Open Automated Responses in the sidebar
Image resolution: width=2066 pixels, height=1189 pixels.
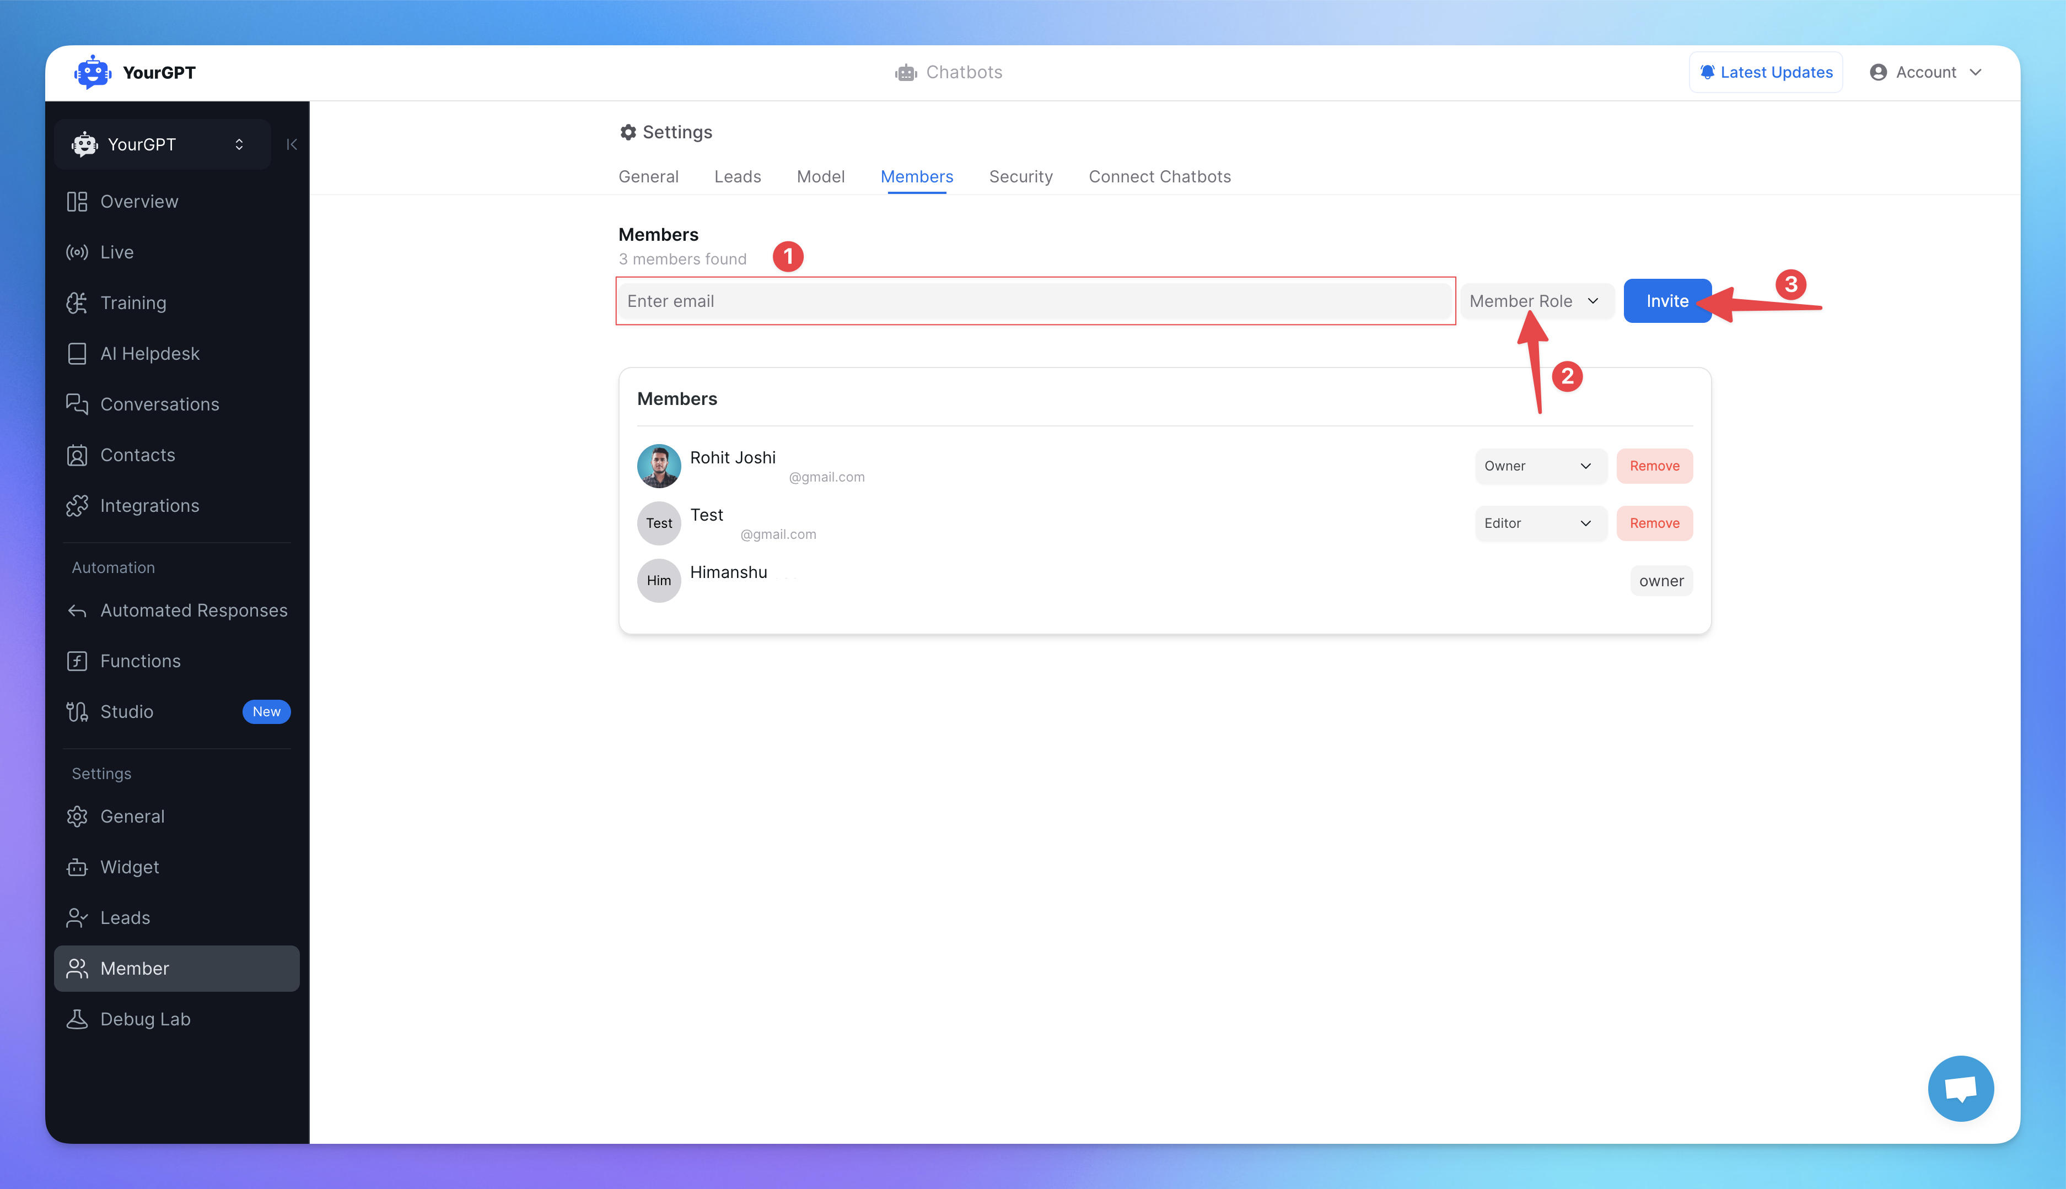click(x=176, y=611)
